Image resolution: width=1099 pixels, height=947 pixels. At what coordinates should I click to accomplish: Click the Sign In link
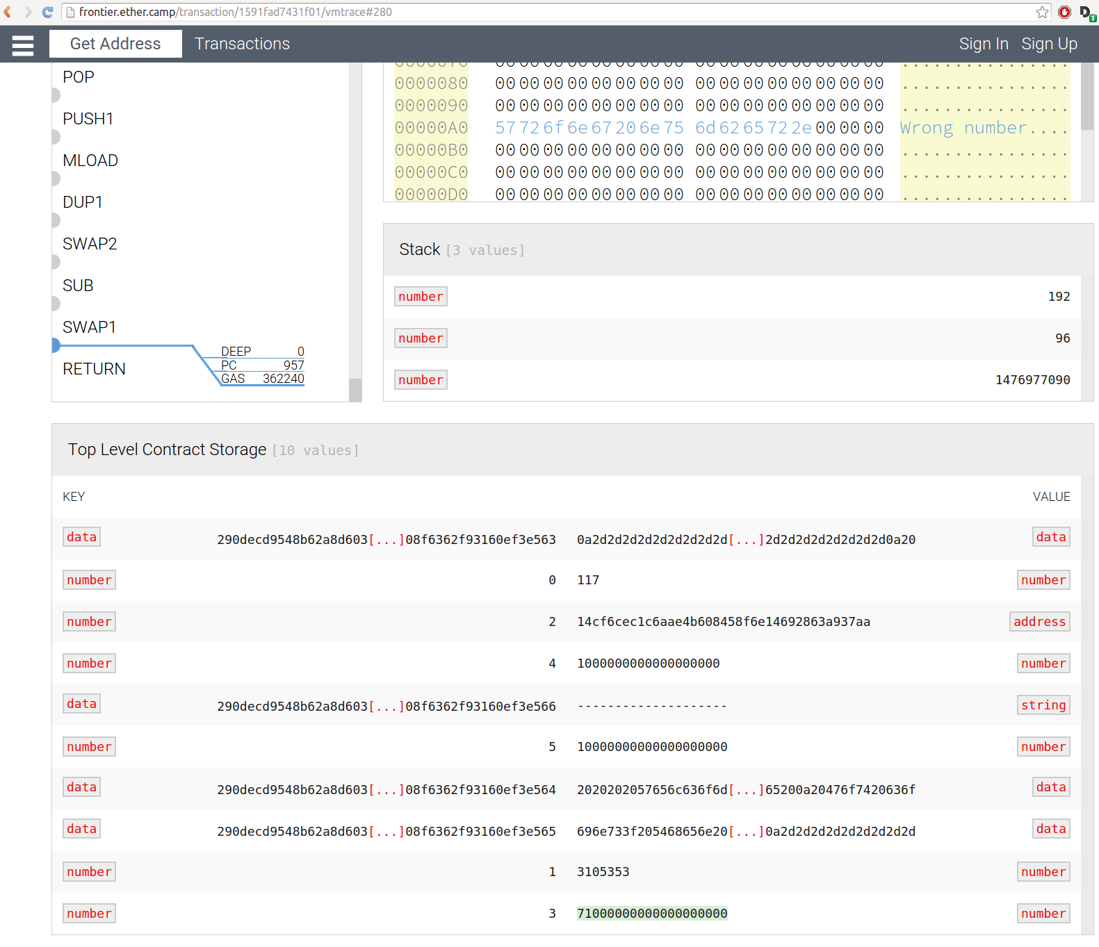(983, 44)
